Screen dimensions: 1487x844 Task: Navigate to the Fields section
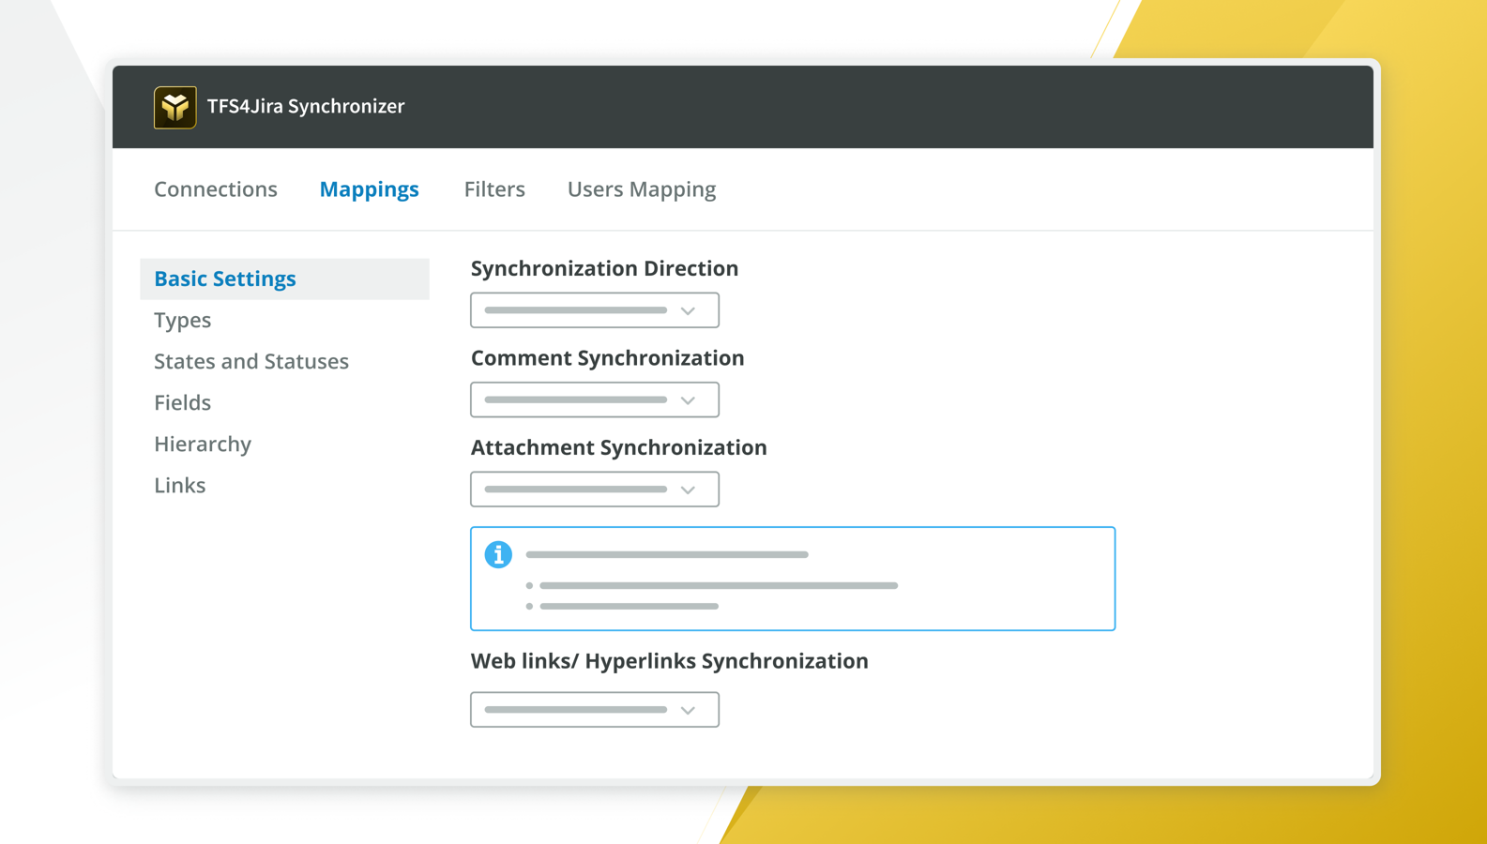183,403
